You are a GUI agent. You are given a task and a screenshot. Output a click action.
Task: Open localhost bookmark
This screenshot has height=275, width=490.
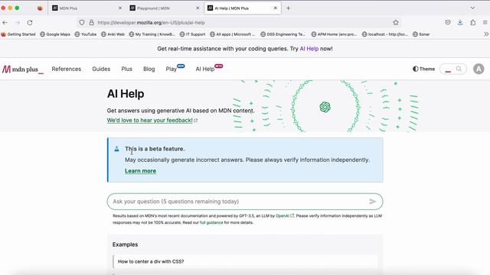(384, 34)
